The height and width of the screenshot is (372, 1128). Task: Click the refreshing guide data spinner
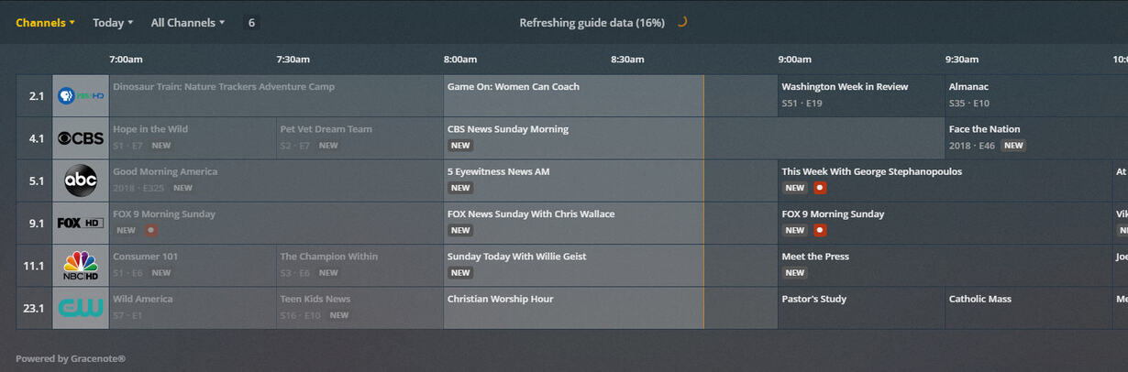(681, 22)
